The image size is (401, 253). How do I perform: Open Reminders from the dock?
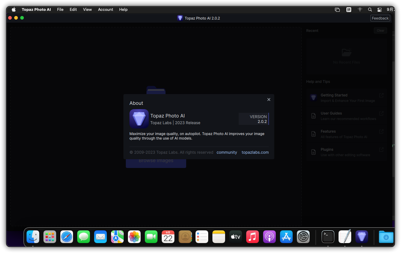coord(202,237)
